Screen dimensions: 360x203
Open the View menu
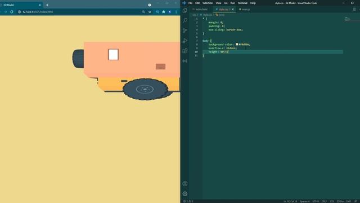(x=218, y=3)
